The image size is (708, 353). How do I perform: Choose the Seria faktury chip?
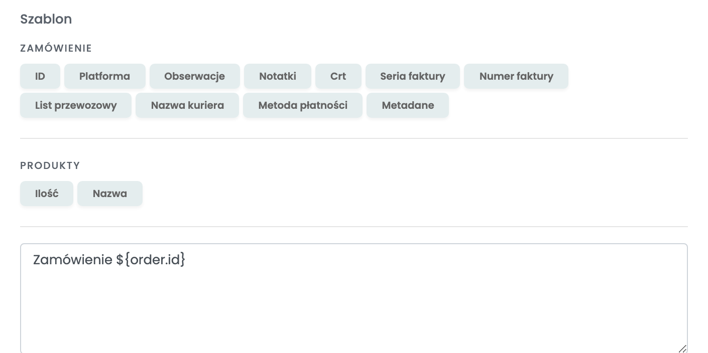(x=413, y=76)
